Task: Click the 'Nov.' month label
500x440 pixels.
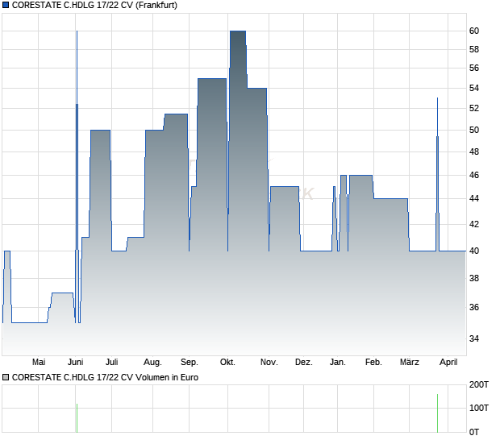Action: [x=269, y=363]
